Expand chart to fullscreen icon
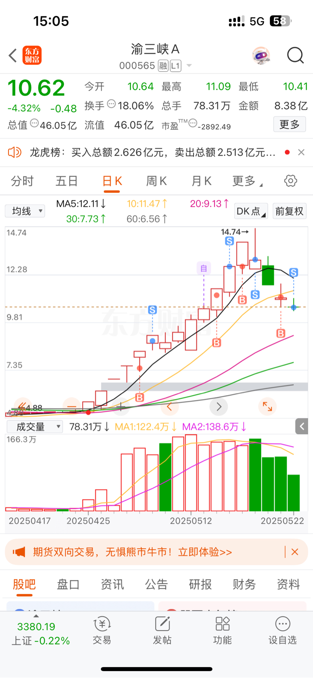 267,406
